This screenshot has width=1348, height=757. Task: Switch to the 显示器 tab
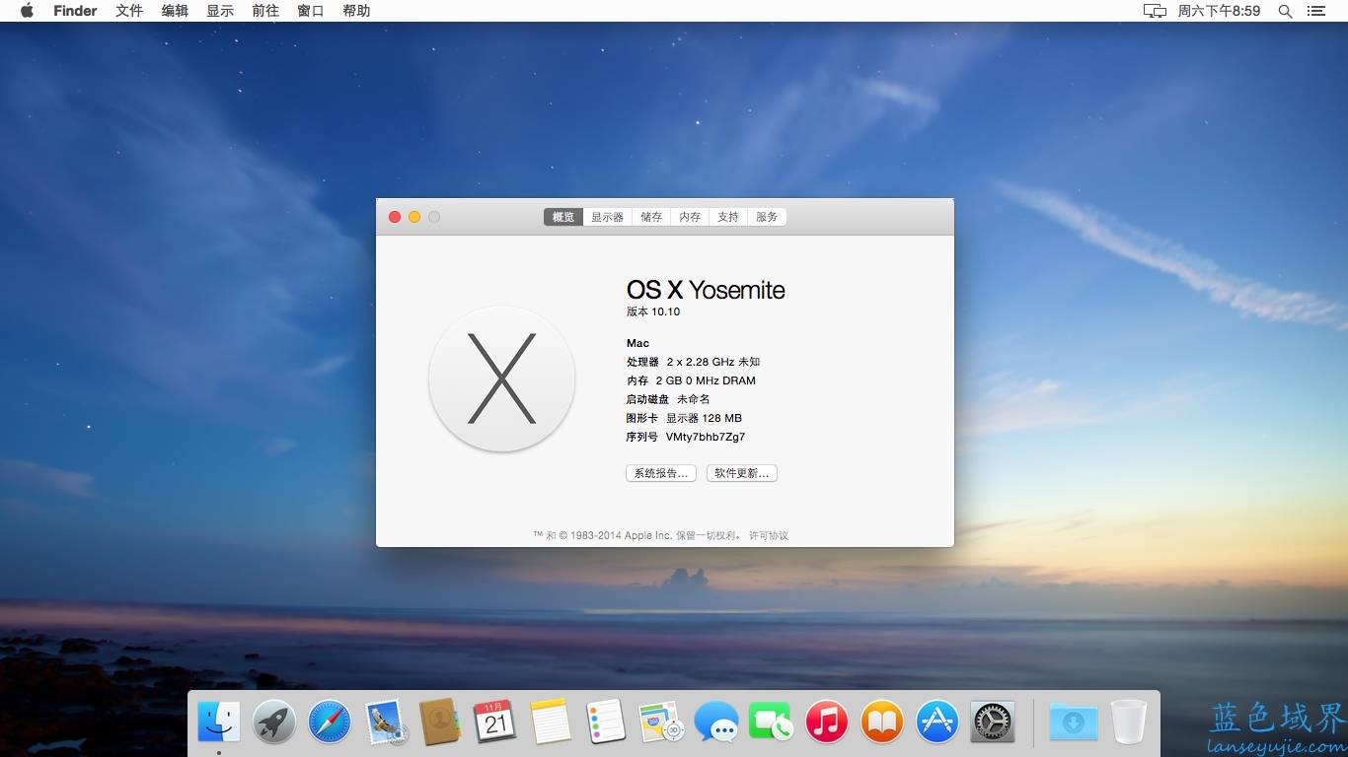tap(608, 217)
